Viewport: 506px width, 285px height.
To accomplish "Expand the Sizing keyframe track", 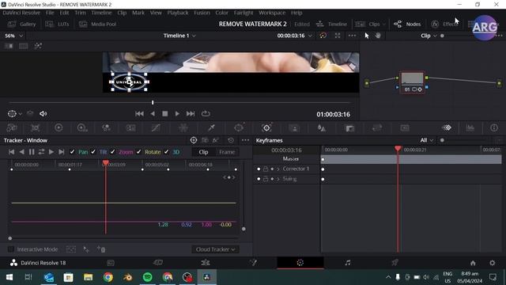I will (x=278, y=179).
